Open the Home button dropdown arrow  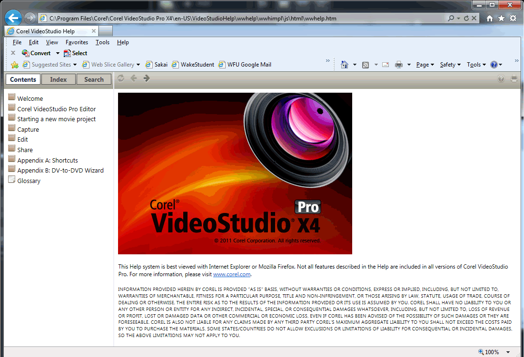pos(355,65)
